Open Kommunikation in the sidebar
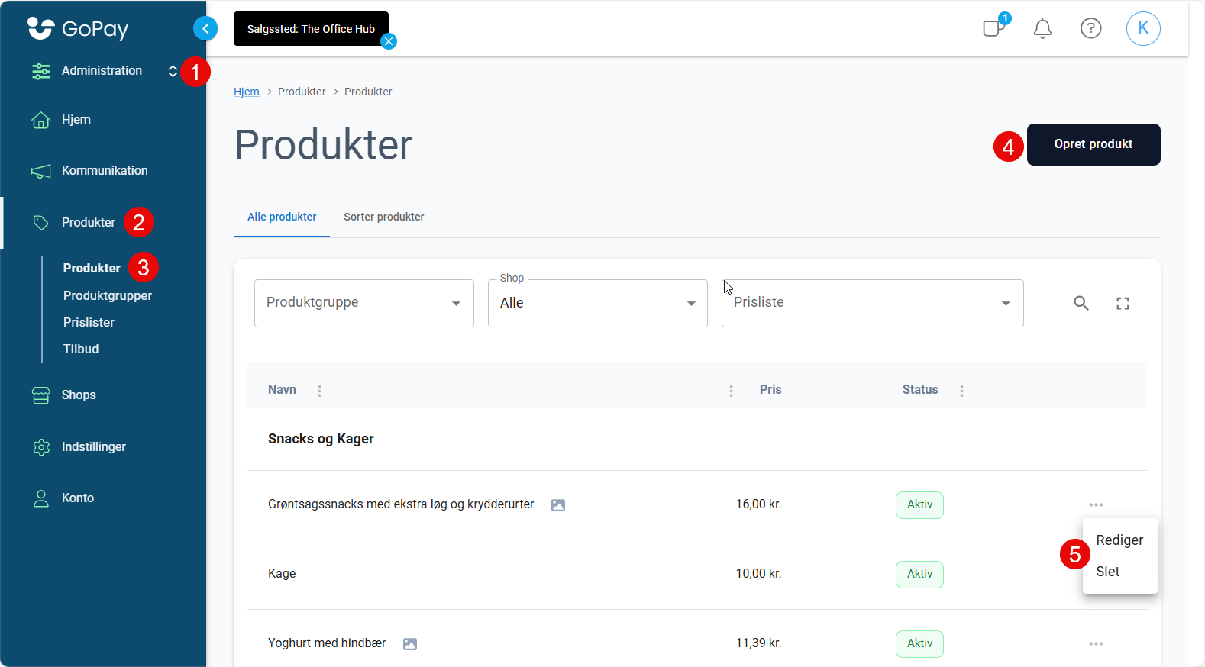This screenshot has width=1205, height=667. (105, 170)
